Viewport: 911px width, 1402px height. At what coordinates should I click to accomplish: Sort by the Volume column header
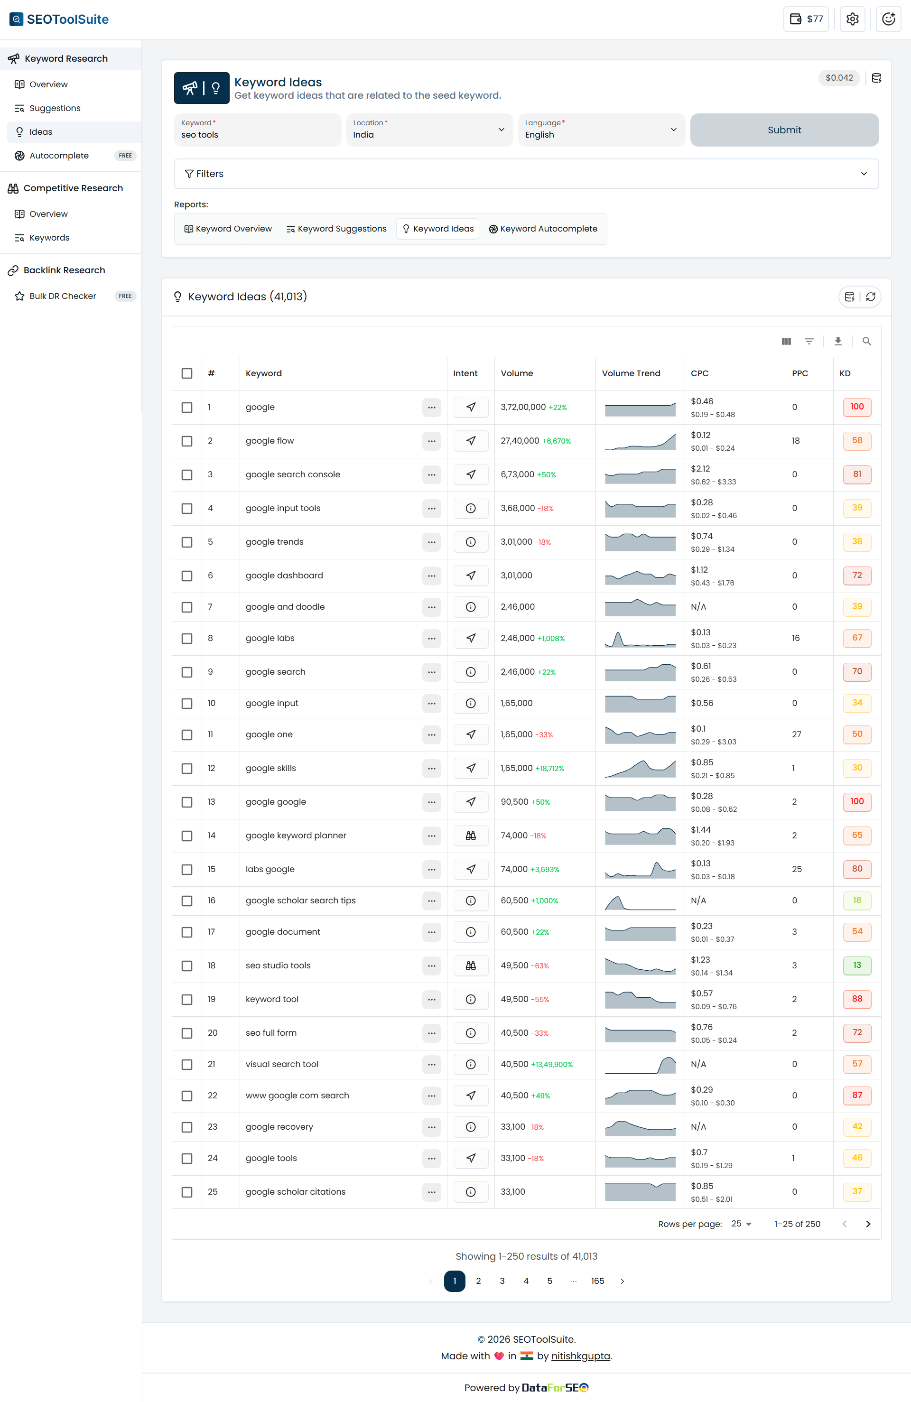517,373
